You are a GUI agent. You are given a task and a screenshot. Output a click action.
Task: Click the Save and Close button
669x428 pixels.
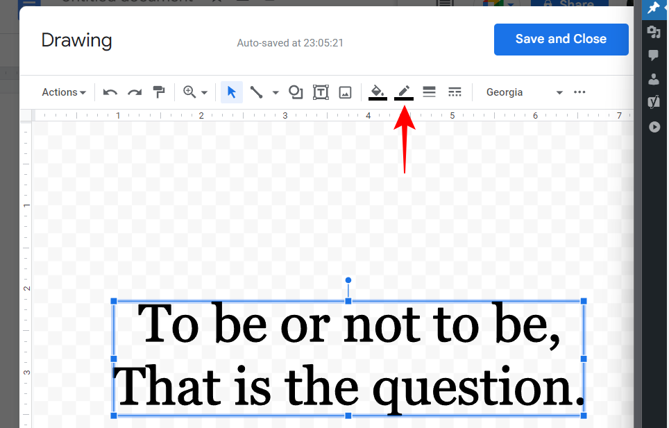coord(561,39)
